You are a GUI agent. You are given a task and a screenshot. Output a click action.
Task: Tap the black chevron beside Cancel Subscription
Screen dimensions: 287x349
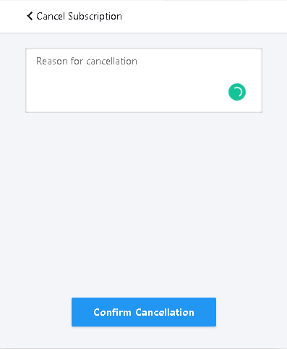(30, 16)
